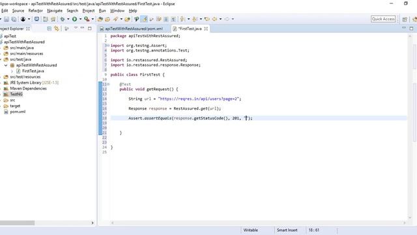The image size is (417, 235).
Task: Minimize the editor area
Action: [404, 27]
